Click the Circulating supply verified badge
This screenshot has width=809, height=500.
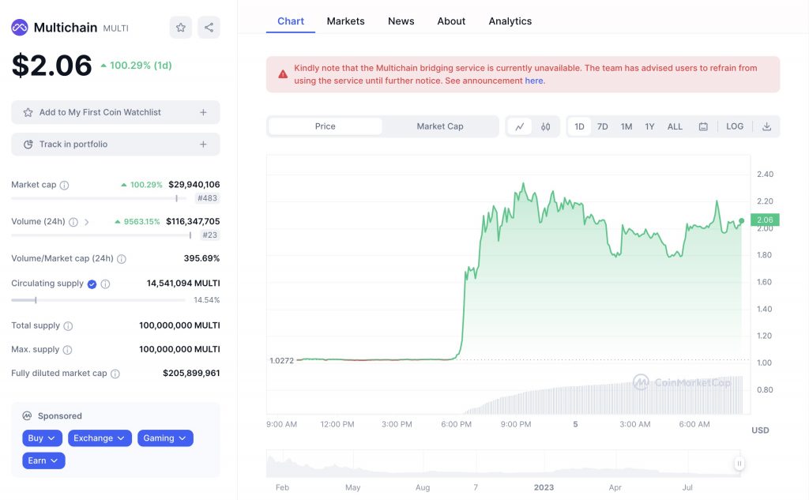click(x=92, y=284)
